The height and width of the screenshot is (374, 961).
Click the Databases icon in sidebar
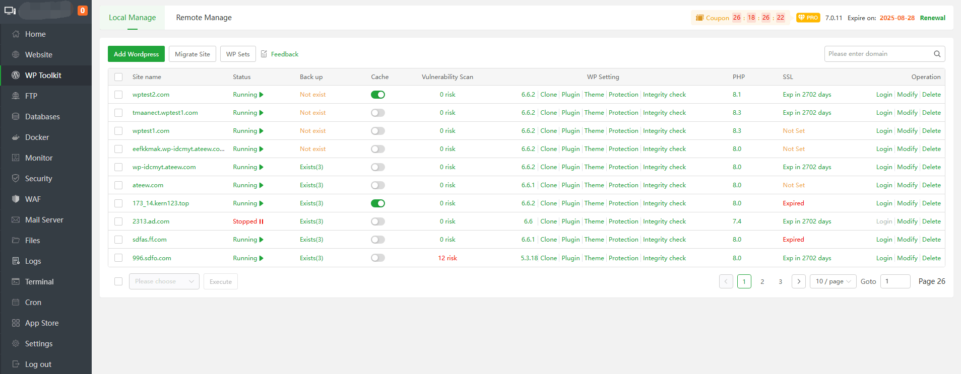pos(16,117)
